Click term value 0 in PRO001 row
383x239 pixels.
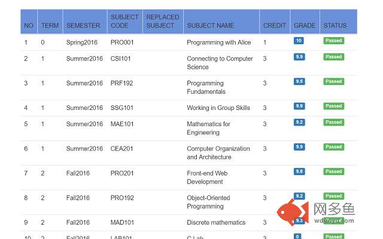coord(42,42)
